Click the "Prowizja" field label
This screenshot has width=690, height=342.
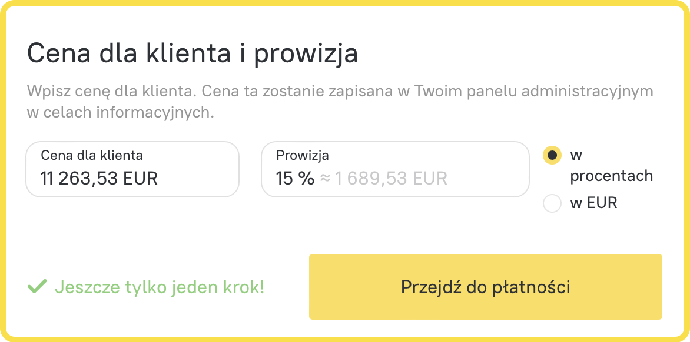tap(303, 156)
